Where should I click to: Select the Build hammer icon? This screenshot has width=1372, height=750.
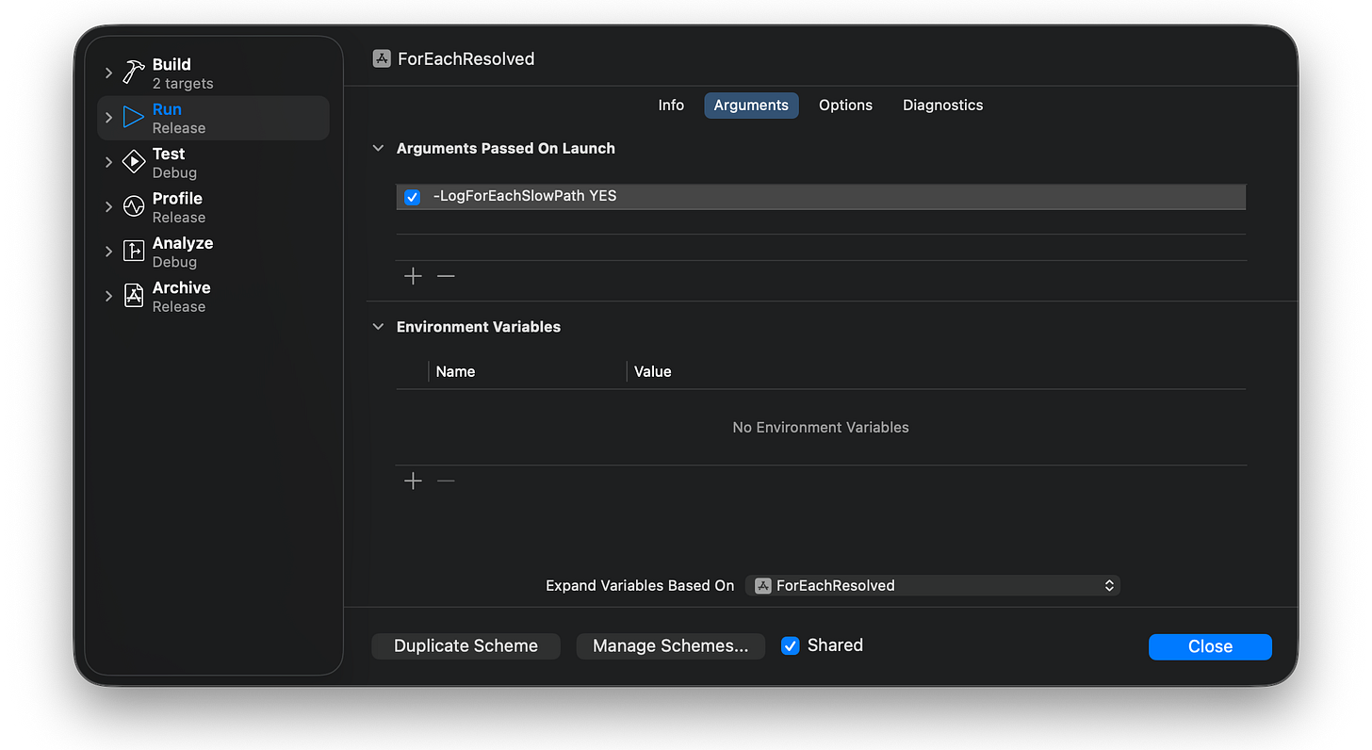[134, 73]
